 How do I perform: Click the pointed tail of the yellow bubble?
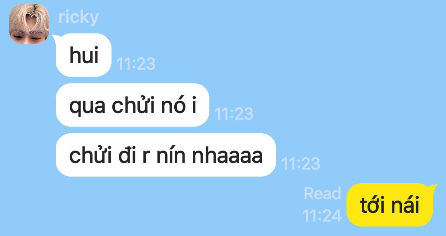point(434,187)
